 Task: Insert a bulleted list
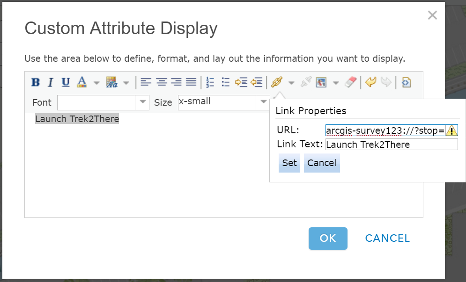click(225, 83)
